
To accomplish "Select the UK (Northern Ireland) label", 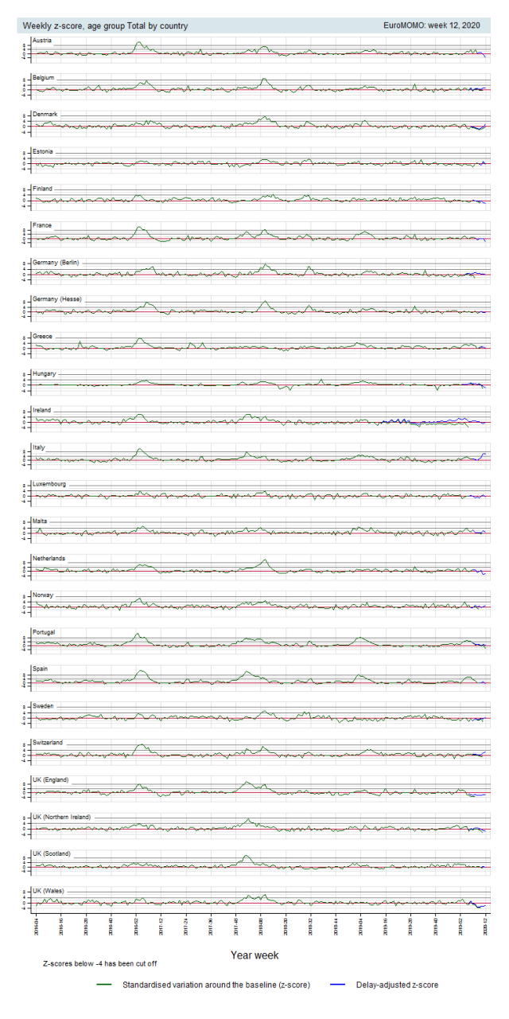I will (61, 817).
